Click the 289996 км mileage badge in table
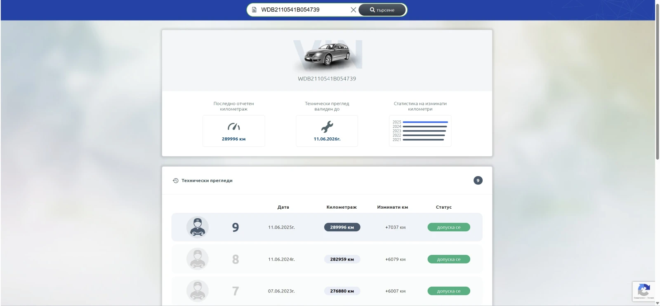Image resolution: width=660 pixels, height=306 pixels. 342,227
